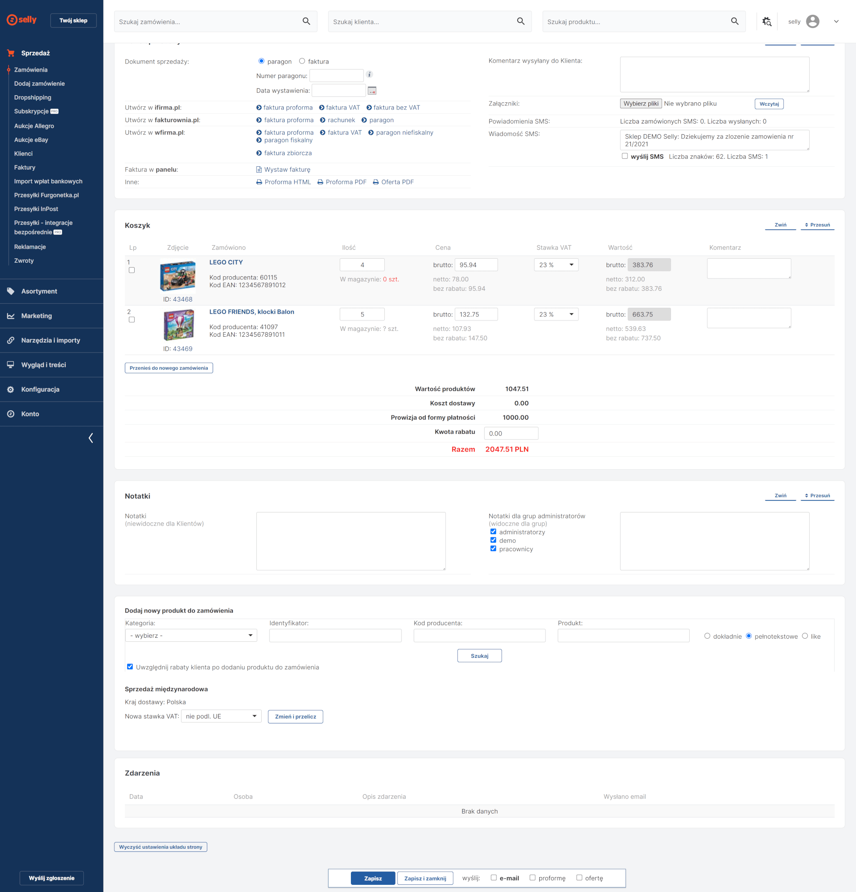856x892 pixels.
Task: Click the LEGO CITY product thumbnail
Action: pyautogui.click(x=178, y=276)
